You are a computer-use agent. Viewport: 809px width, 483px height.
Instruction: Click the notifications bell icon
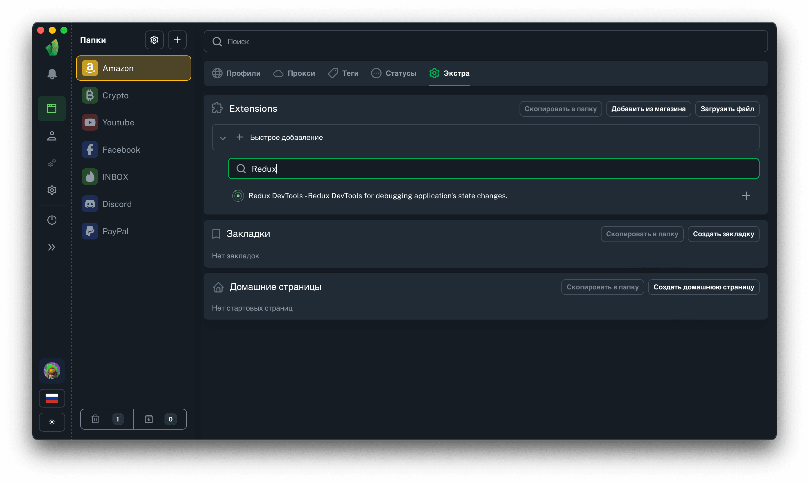pyautogui.click(x=52, y=74)
